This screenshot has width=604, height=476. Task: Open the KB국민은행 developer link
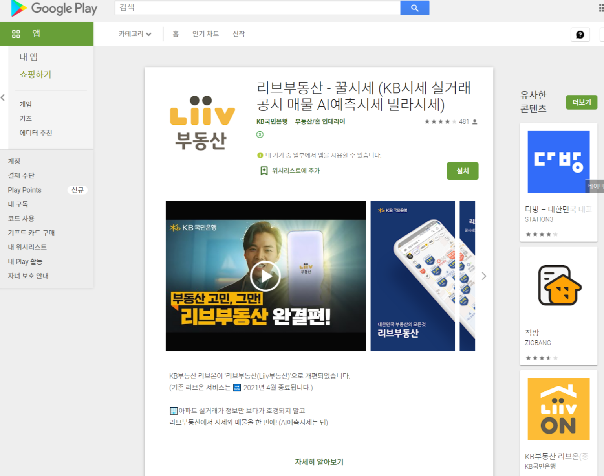pyautogui.click(x=272, y=121)
